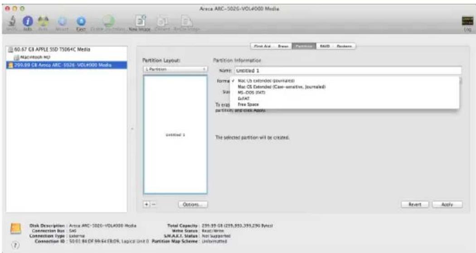476x253 pixels.
Task: Select the Macintosh HD volume
Action: (x=32, y=57)
